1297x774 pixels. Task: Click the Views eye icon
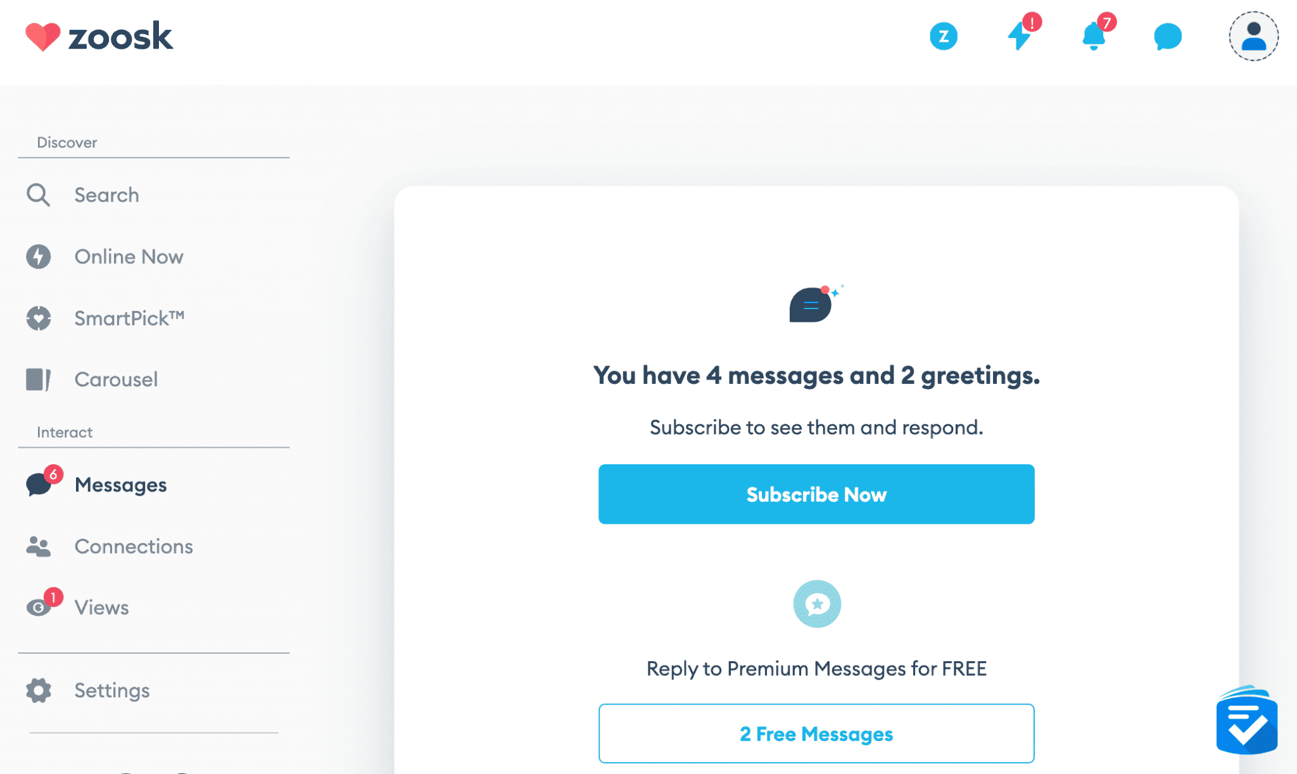[x=39, y=607]
